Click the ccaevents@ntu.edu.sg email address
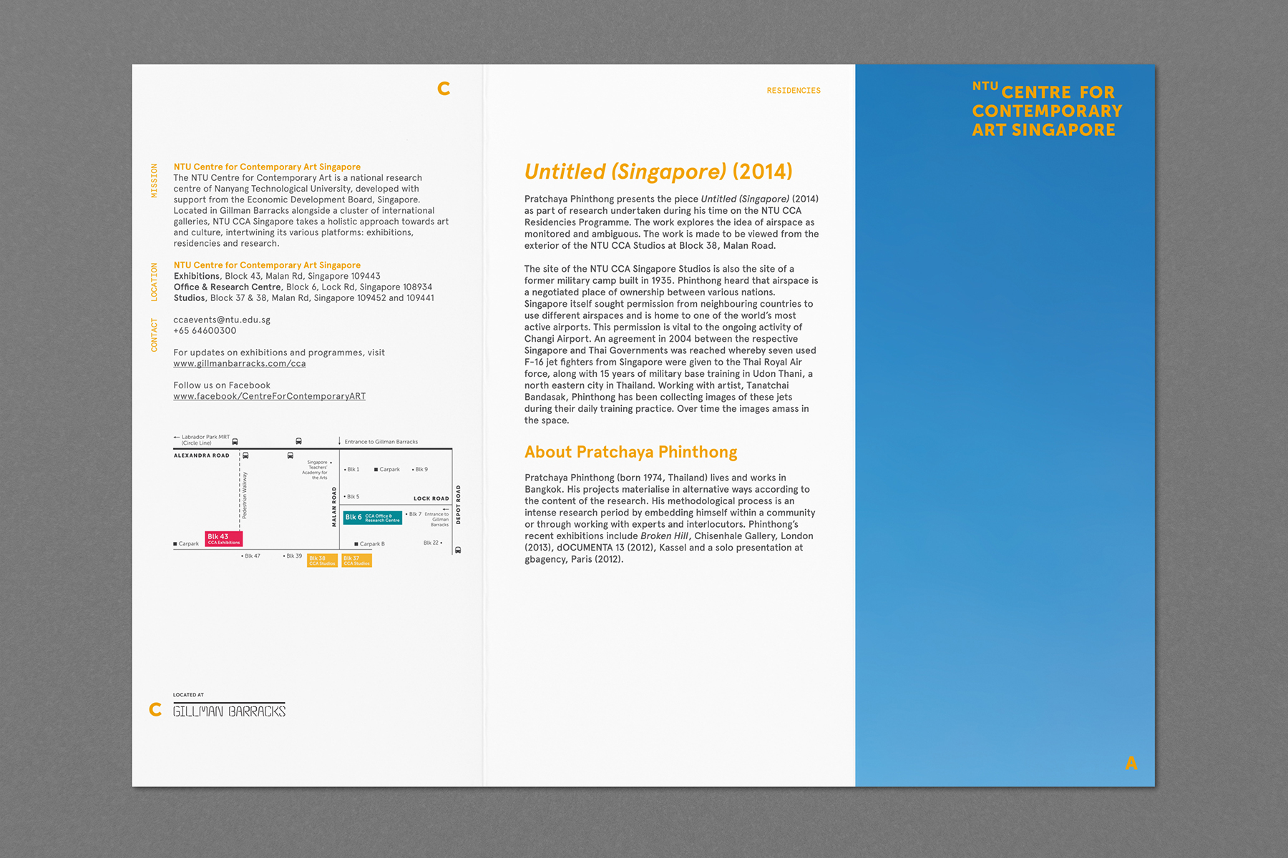Image resolution: width=1288 pixels, height=858 pixels. [x=222, y=320]
